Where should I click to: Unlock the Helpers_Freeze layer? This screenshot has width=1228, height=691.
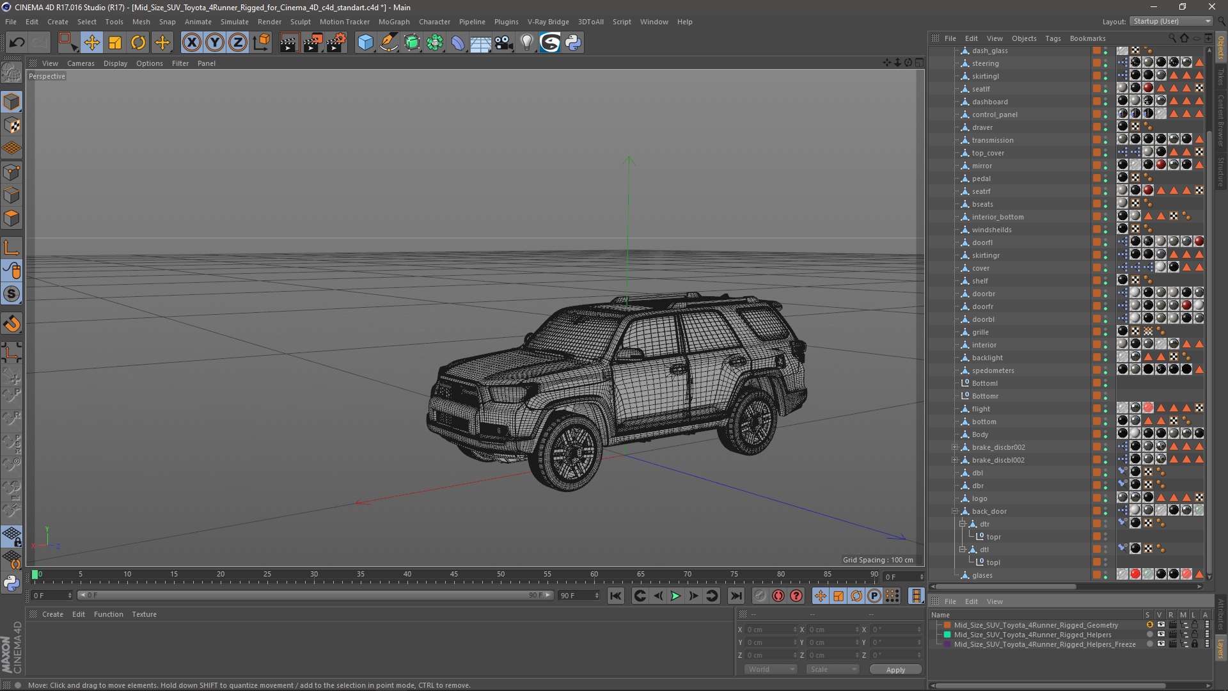click(1194, 644)
